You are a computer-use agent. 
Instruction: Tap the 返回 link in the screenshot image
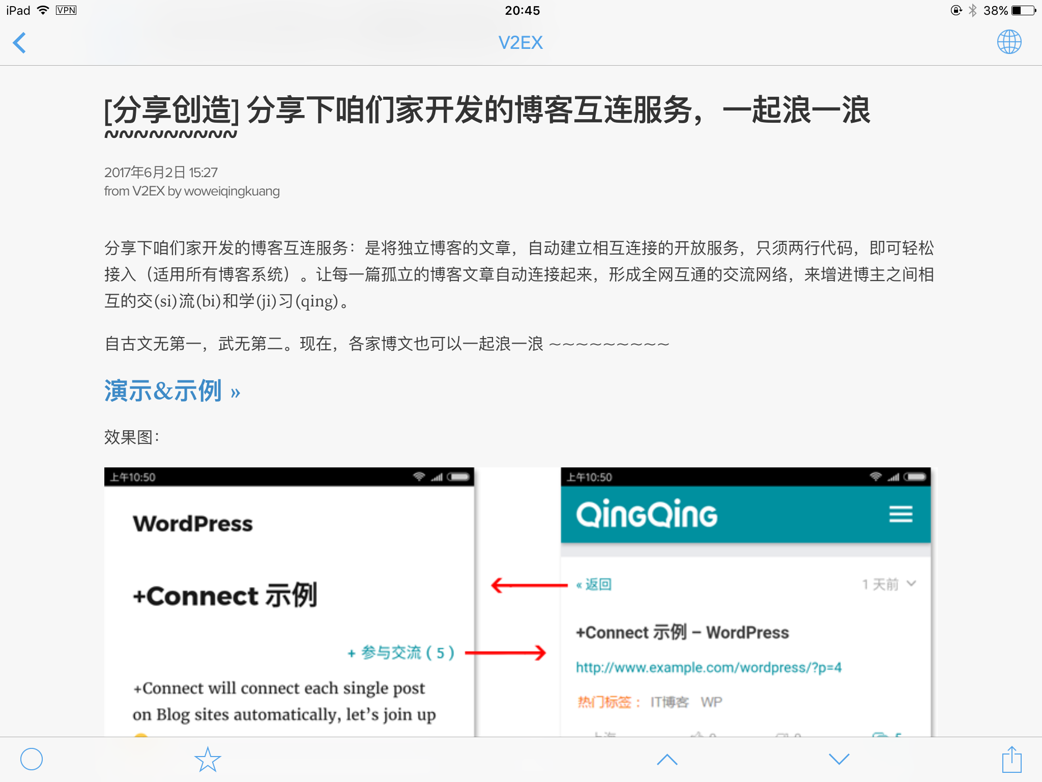594,584
